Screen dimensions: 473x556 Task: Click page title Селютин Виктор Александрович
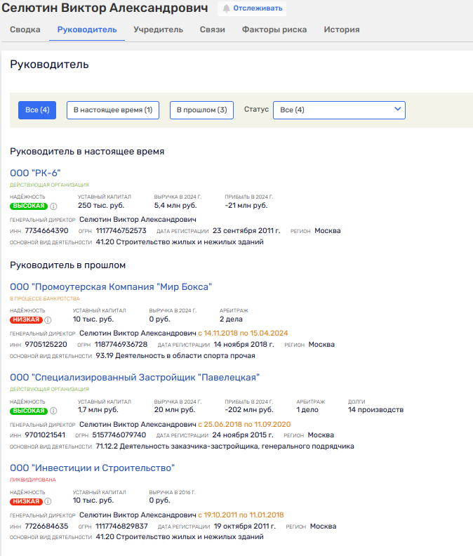(105, 8)
